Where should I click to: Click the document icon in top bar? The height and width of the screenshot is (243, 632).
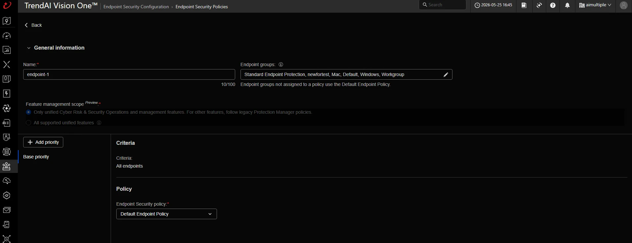pyautogui.click(x=524, y=5)
